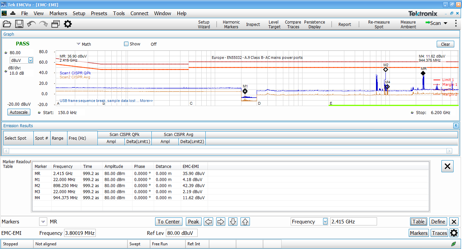Toggle the marker Table button
This screenshot has width=462, height=249.
418,222
